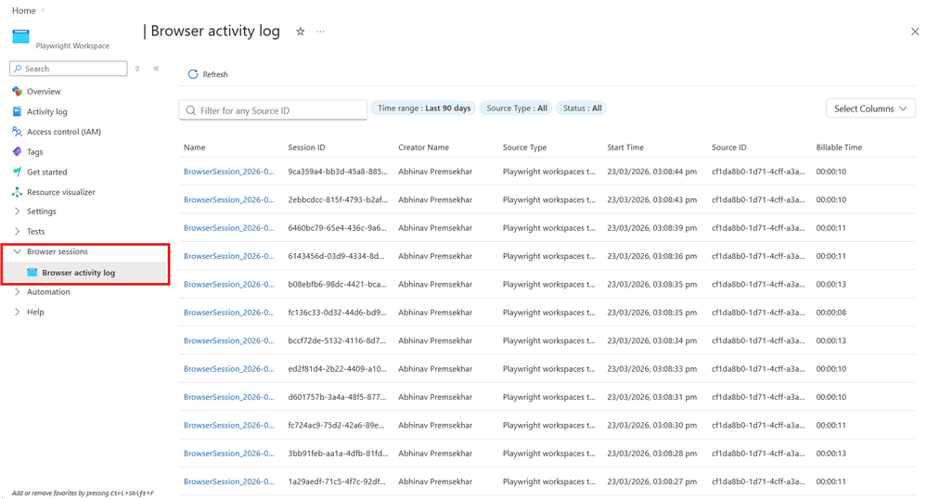Open the Time range: Last 90 days filter
This screenshot has width=927, height=499.
424,109
